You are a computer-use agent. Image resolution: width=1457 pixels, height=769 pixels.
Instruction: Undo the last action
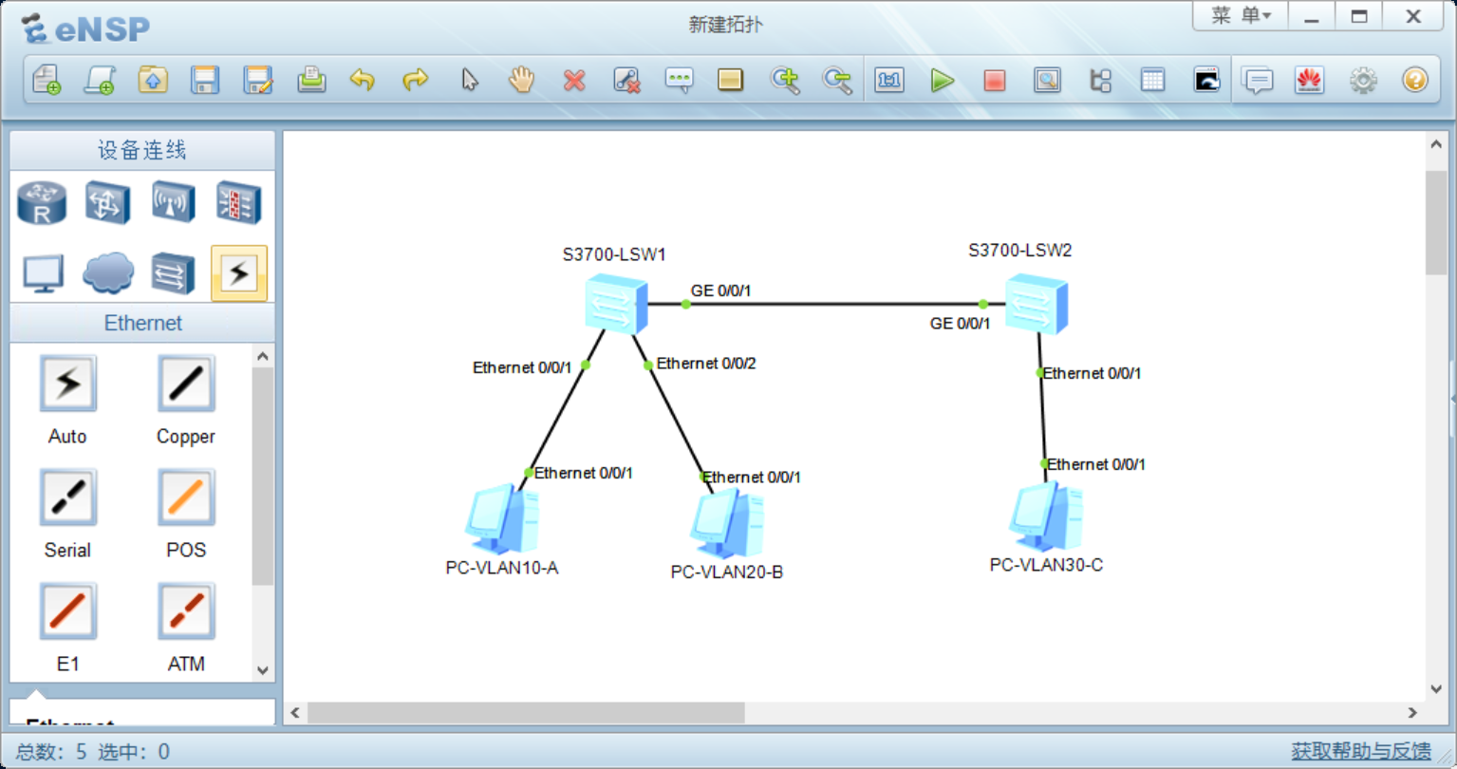(363, 80)
